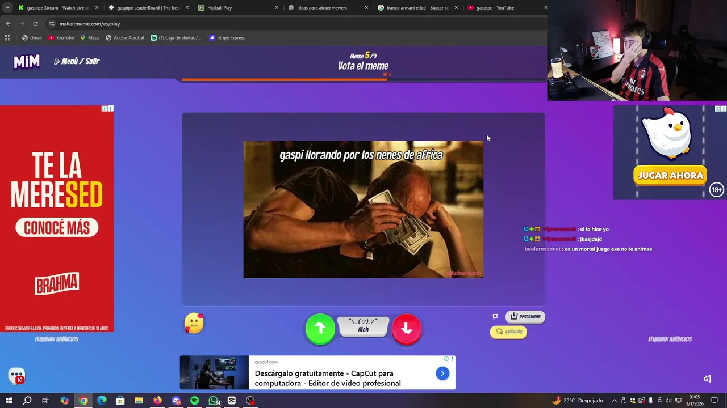Image resolution: width=727 pixels, height=408 pixels.
Task: Open the tray microphone icon
Action: (650, 401)
